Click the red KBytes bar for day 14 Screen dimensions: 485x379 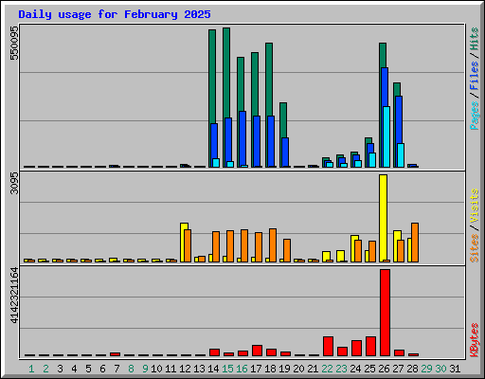click(214, 352)
